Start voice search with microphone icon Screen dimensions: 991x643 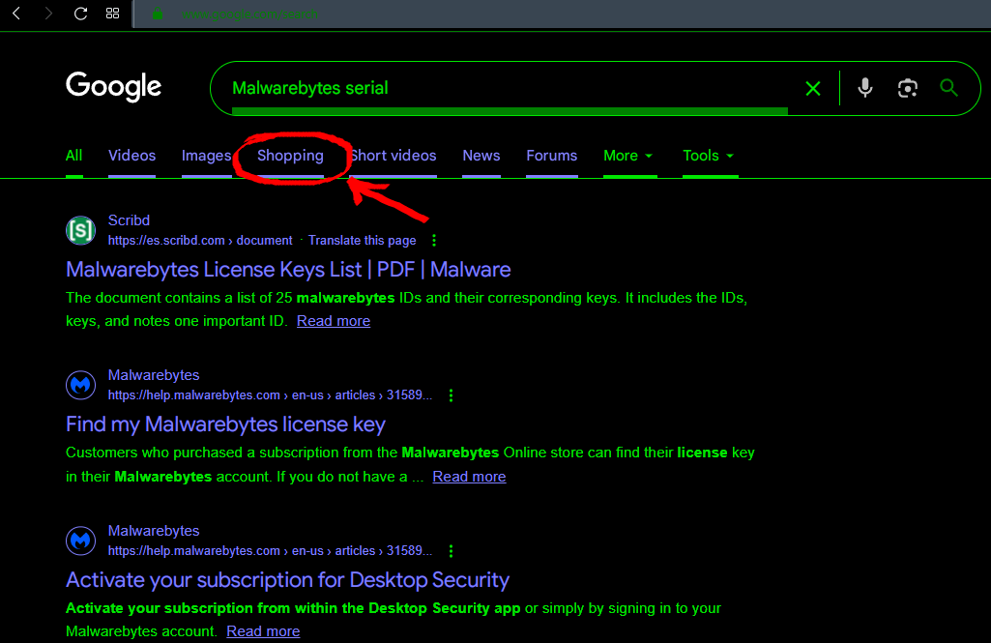[864, 88]
